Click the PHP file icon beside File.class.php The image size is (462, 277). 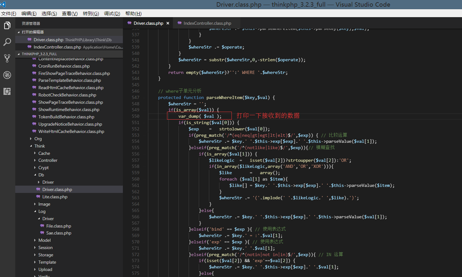42,226
